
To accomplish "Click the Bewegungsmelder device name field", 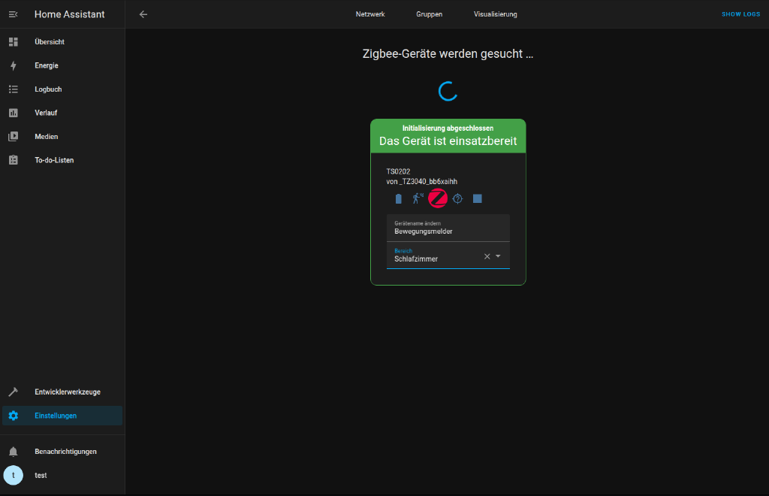I will coord(436,231).
